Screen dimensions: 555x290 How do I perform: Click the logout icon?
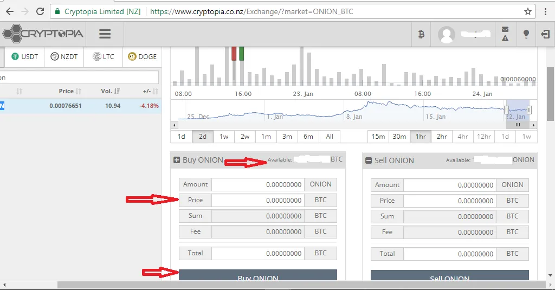point(545,34)
